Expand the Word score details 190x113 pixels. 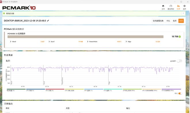tap(11, 42)
